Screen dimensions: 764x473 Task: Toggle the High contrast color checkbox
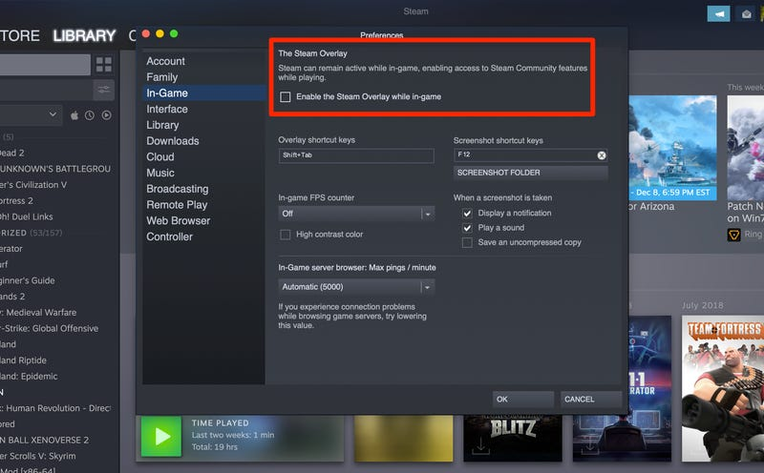286,235
